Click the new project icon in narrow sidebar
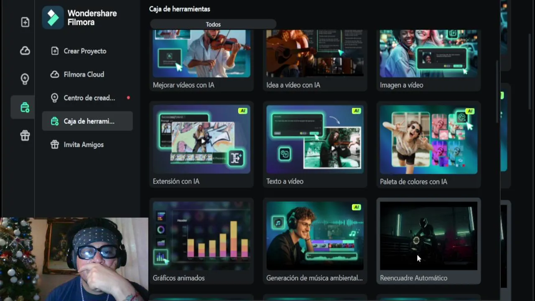The height and width of the screenshot is (301, 535). (25, 22)
